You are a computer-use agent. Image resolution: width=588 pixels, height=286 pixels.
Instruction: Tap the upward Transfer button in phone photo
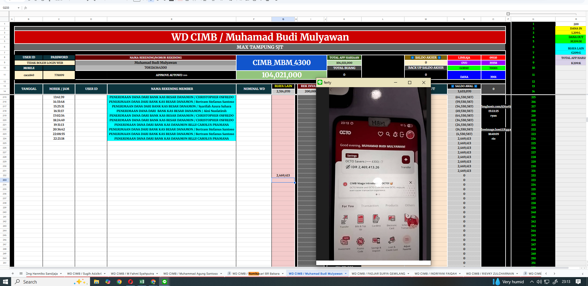[x=406, y=160]
